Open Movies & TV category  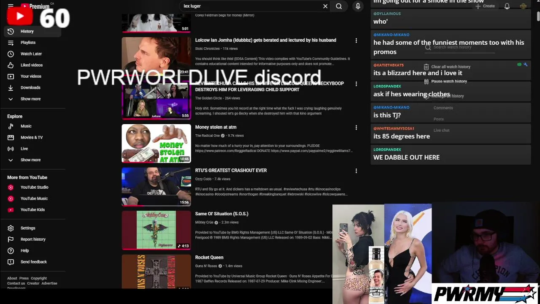click(x=32, y=137)
